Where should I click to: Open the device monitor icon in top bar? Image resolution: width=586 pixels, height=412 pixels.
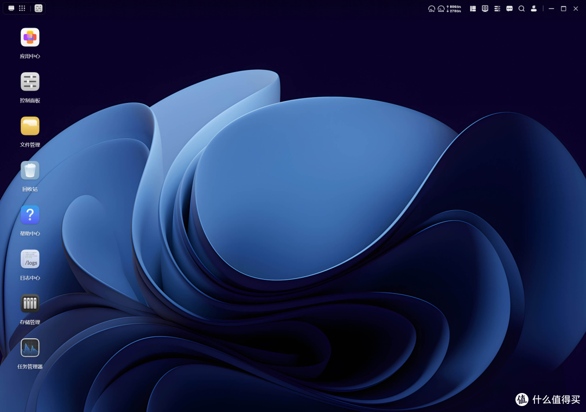click(x=485, y=9)
